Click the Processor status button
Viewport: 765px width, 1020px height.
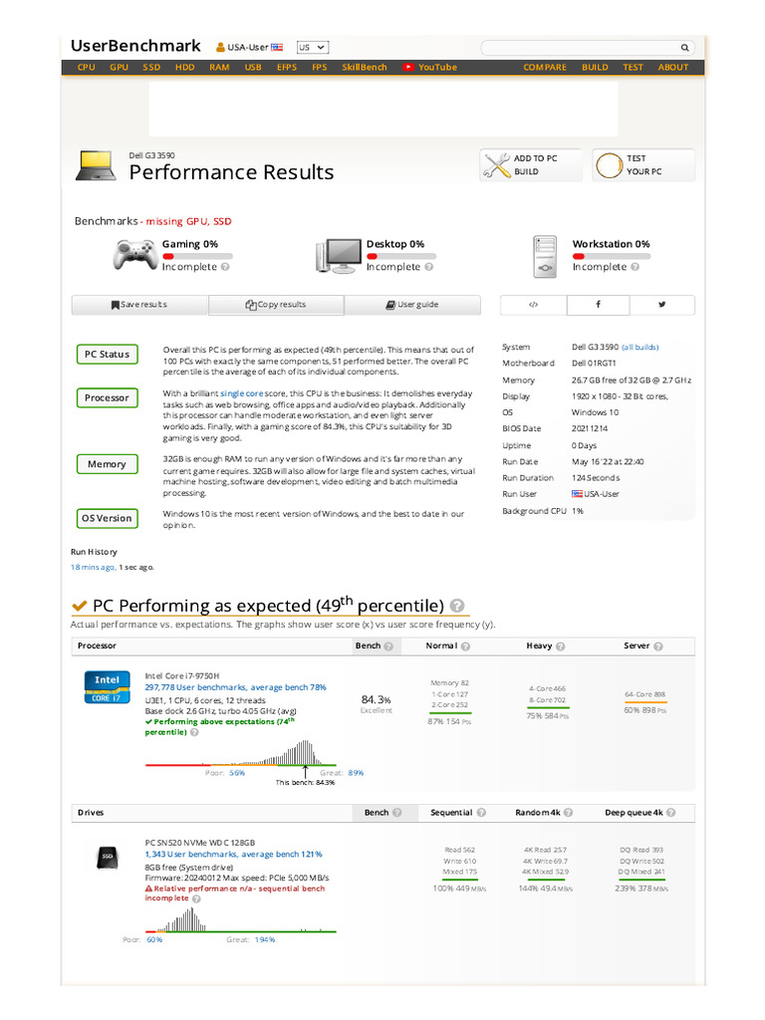coord(108,397)
